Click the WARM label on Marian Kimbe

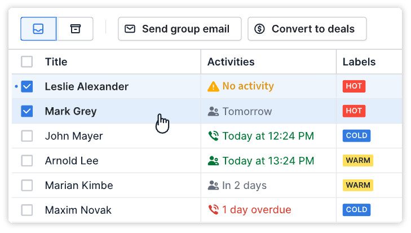(358, 185)
